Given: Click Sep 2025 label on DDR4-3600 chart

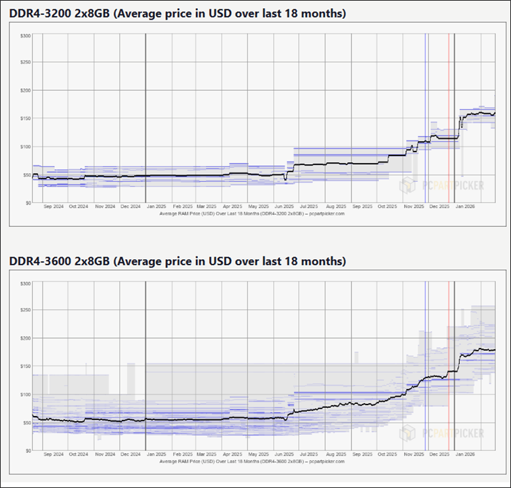Looking at the screenshot, I should pyautogui.click(x=362, y=454).
